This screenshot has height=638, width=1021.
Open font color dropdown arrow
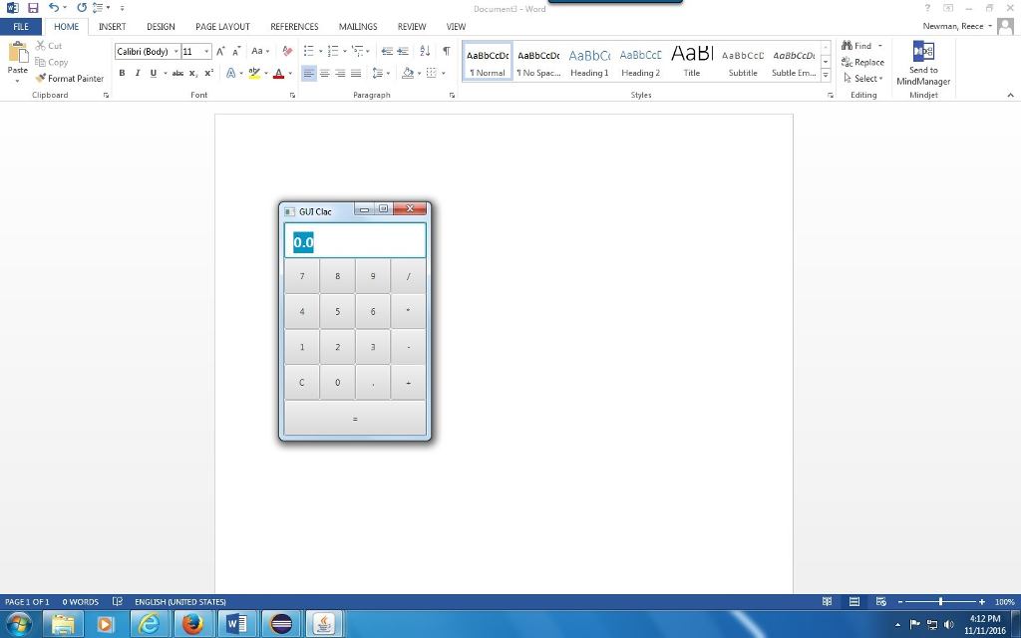click(x=290, y=73)
